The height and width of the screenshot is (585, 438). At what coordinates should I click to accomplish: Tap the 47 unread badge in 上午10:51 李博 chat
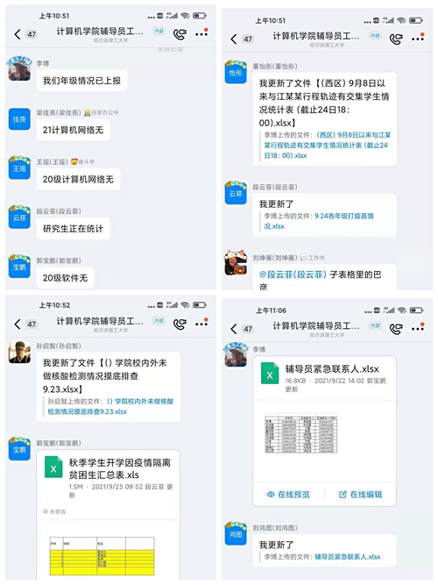point(32,34)
